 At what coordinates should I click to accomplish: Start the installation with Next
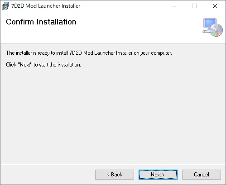click(158, 175)
